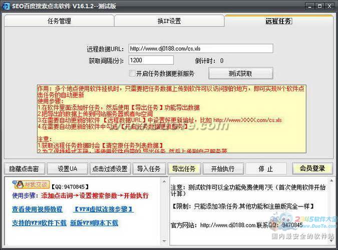Open 设置UA settings
This screenshot has height=250, width=338.
[x=67, y=168]
